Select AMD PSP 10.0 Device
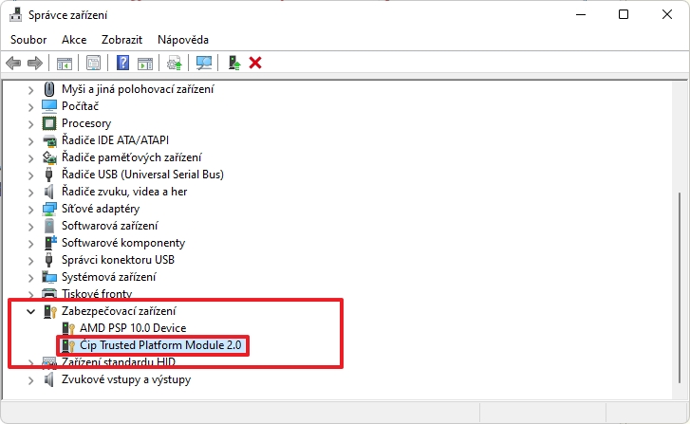Viewport: 690px width, 424px height. pos(133,328)
